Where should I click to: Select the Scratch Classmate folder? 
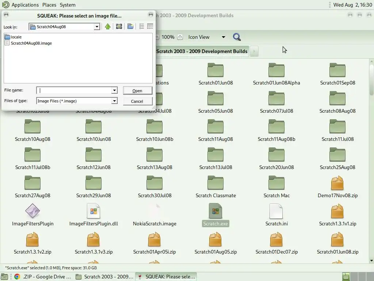pyautogui.click(x=215, y=187)
